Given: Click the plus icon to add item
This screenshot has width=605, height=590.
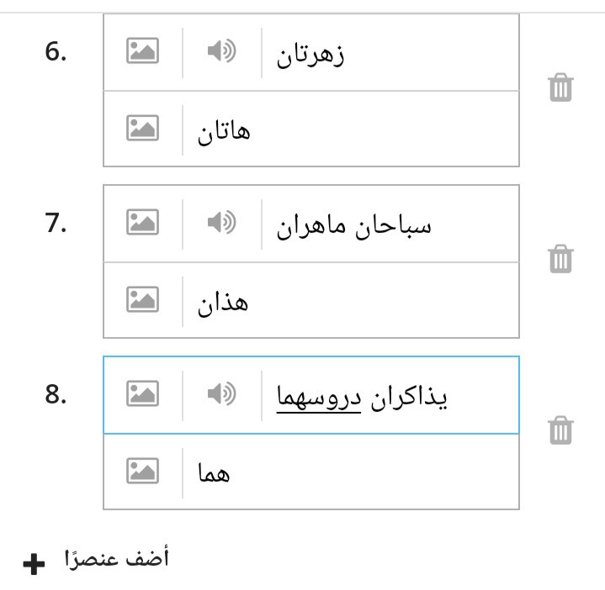Looking at the screenshot, I should coord(34,564).
